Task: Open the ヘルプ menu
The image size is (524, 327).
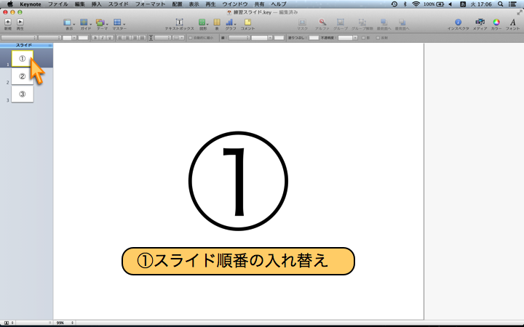Action: click(279, 4)
